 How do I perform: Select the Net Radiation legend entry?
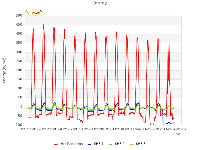[x=68, y=144]
